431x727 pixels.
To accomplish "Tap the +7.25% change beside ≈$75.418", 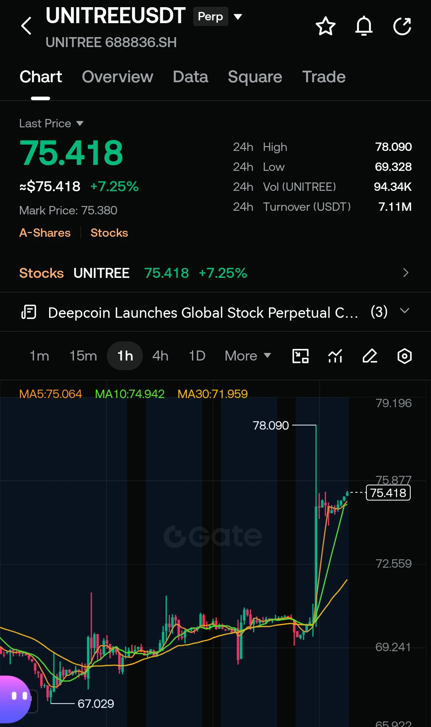I will click(115, 186).
